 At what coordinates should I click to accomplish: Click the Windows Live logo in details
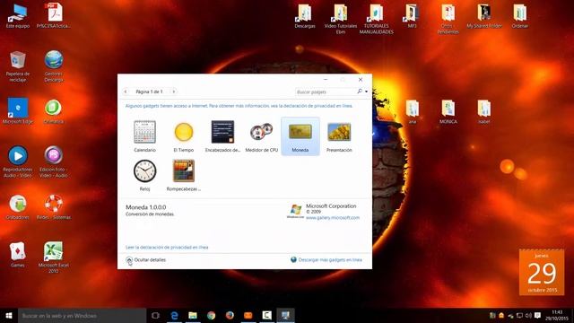[x=295, y=212]
